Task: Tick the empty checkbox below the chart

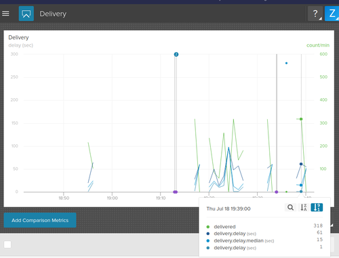Action: pyautogui.click(x=7, y=244)
